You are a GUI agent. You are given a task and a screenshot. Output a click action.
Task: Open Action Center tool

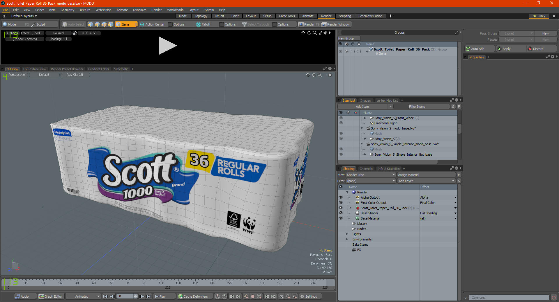point(152,24)
